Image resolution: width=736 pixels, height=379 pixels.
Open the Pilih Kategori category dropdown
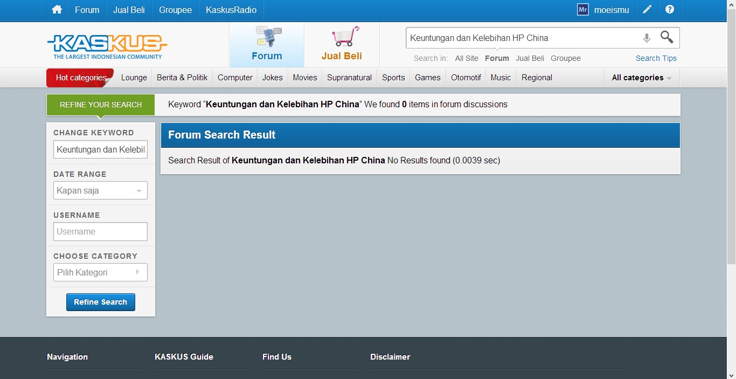coord(100,272)
